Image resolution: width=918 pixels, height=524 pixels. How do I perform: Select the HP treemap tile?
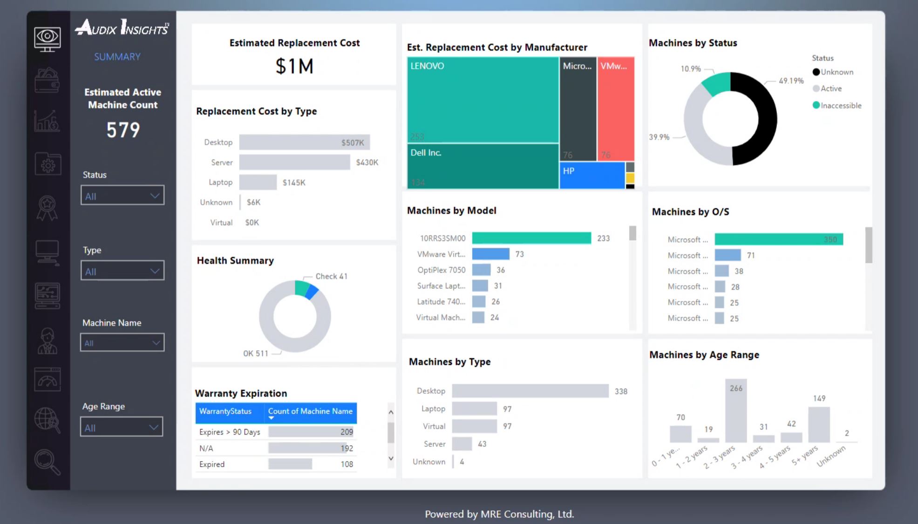pyautogui.click(x=592, y=175)
